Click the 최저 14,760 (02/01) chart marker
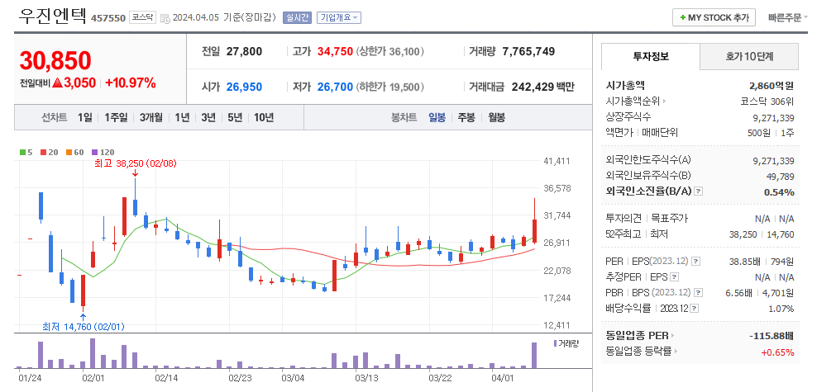The image size is (817, 392). point(84,327)
